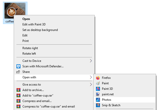Click the Paint 3D icon in submenu
Viewport: 164px width, 110px height.
pos(98,89)
